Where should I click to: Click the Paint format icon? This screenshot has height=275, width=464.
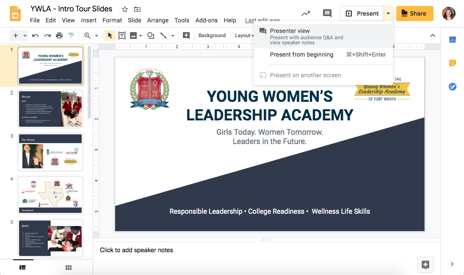click(71, 36)
